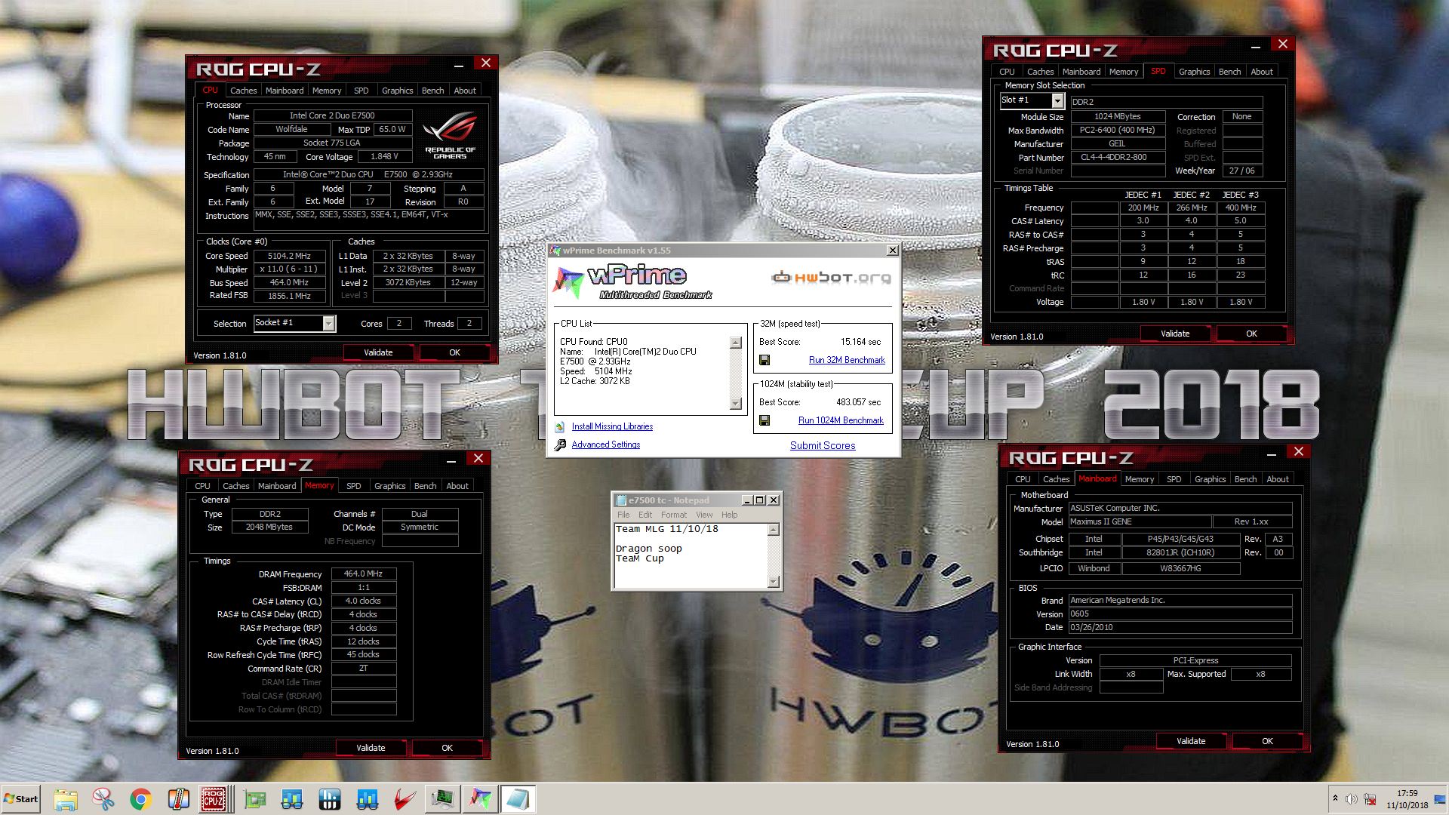Click the hwbot.org logo in wPrime
The image size is (1449, 815).
(x=831, y=278)
